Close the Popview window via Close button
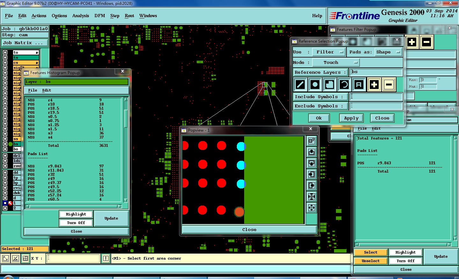459x279 pixels. click(249, 229)
